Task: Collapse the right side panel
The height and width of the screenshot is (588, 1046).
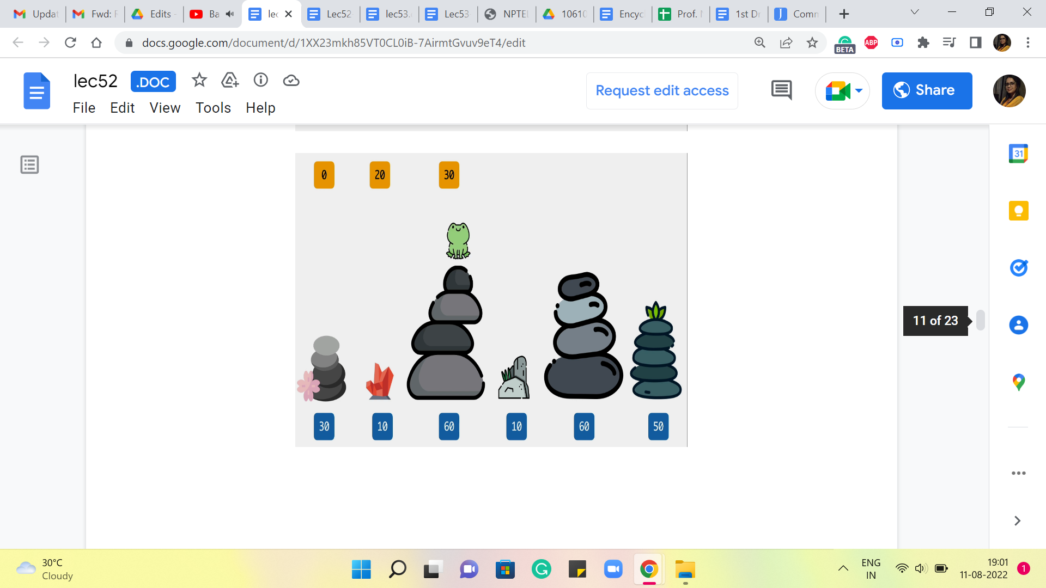Action: click(1017, 521)
